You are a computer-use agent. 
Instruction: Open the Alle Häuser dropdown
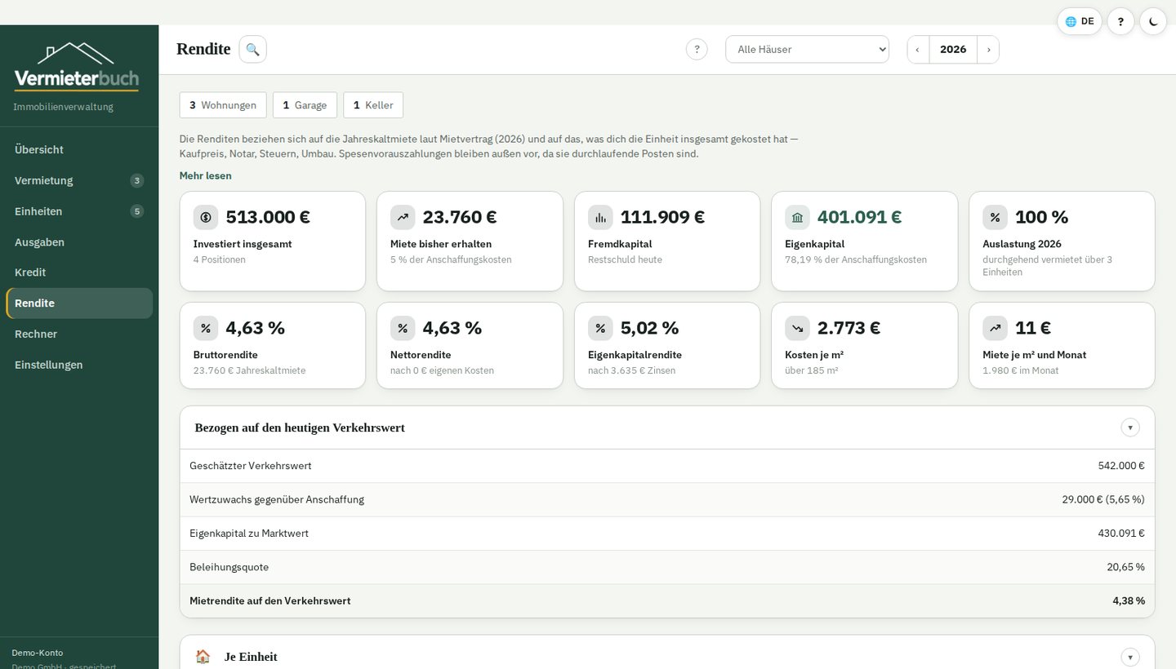(807, 49)
